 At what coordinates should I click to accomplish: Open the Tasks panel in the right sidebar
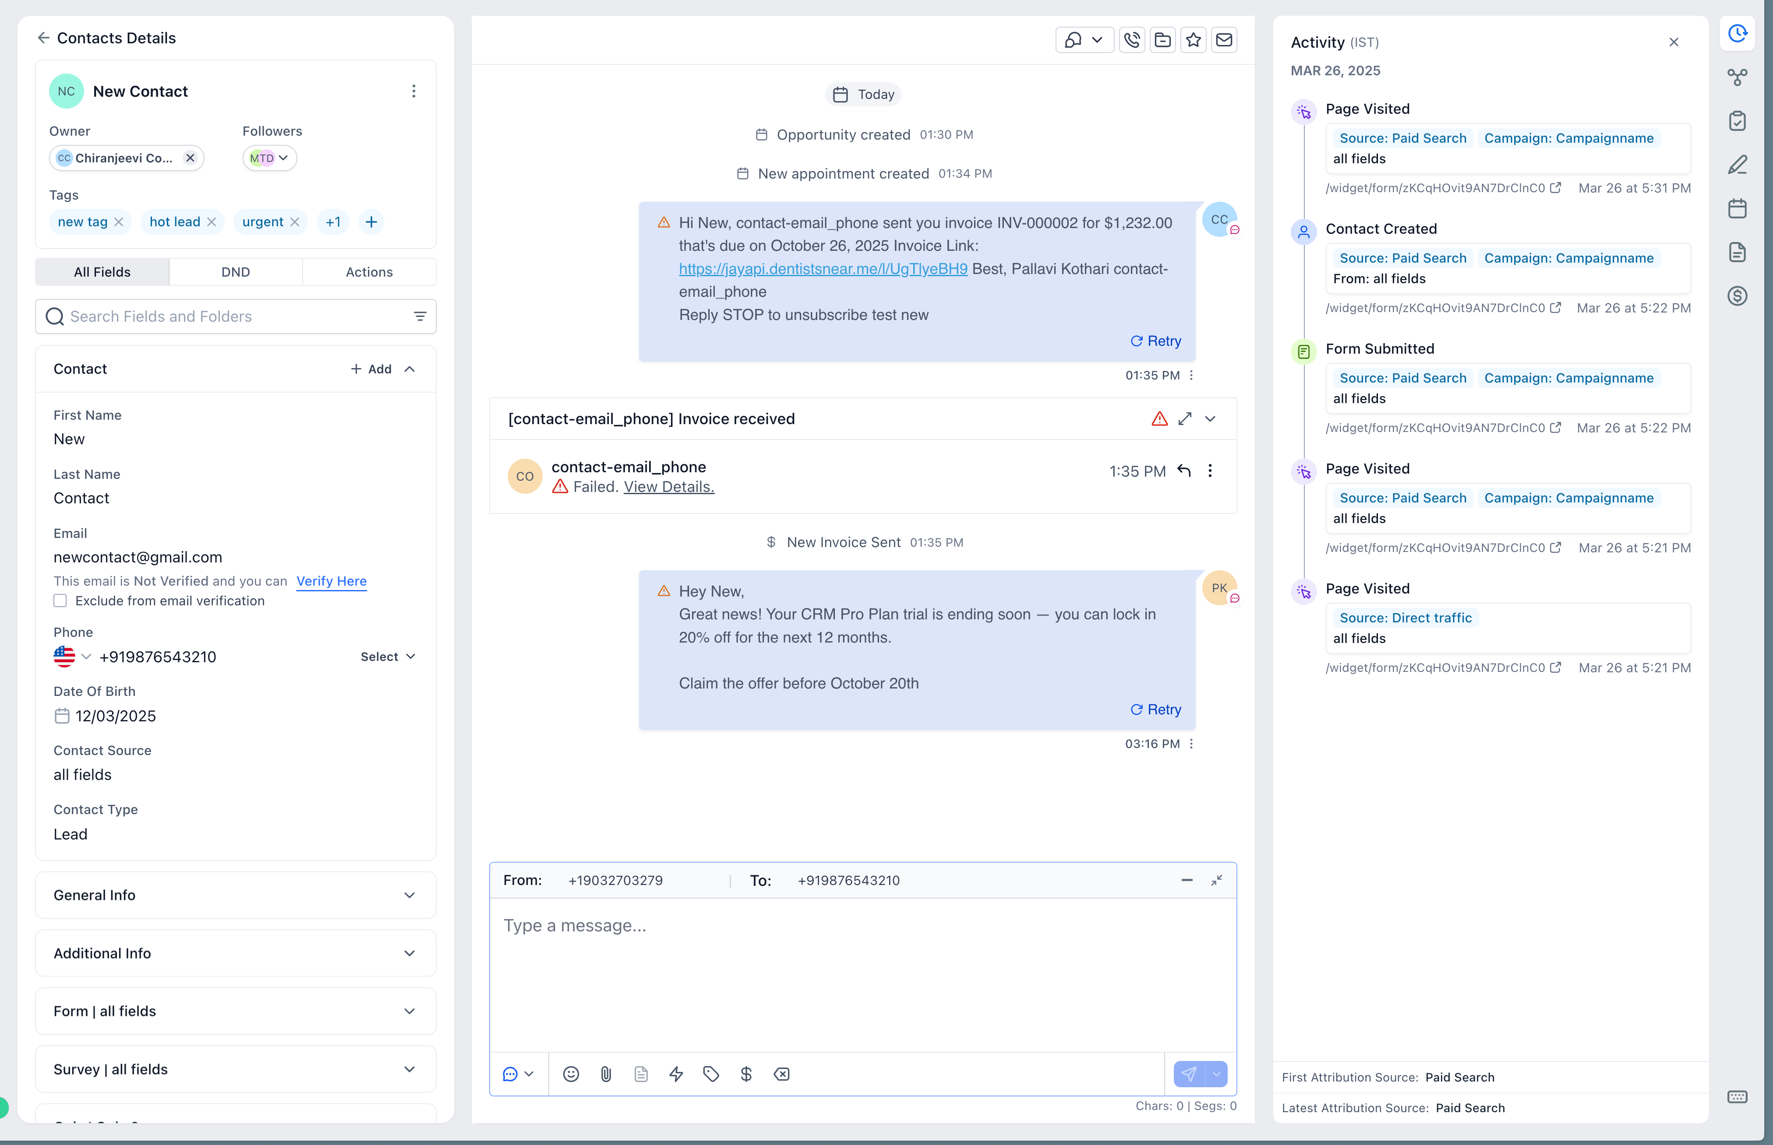point(1738,120)
